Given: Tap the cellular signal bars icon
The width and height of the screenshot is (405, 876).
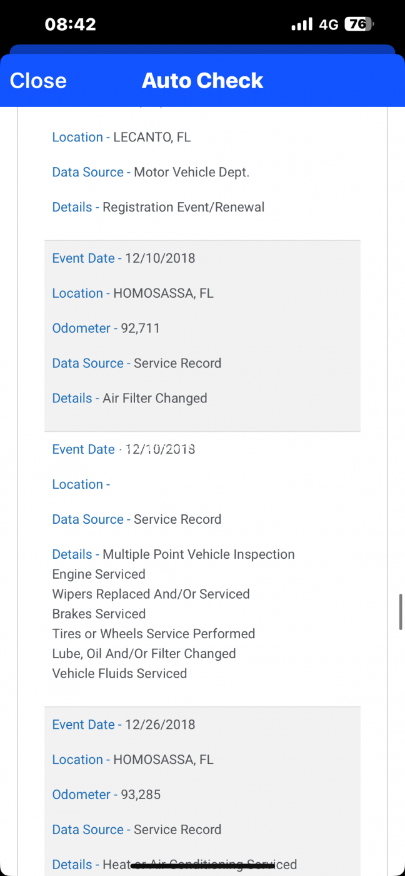Looking at the screenshot, I should 302,24.
